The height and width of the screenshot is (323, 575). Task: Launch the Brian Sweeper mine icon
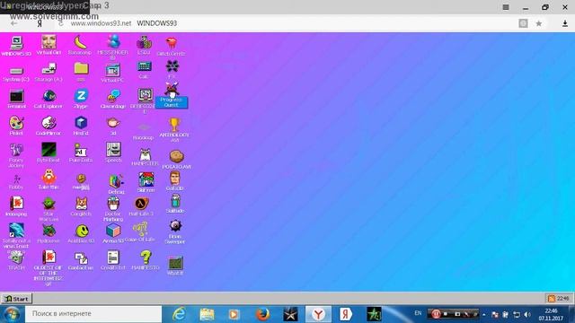pos(175,226)
